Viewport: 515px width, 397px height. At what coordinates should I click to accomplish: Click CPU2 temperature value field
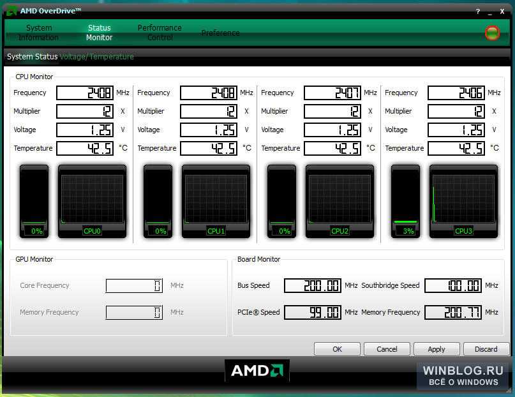(x=332, y=149)
